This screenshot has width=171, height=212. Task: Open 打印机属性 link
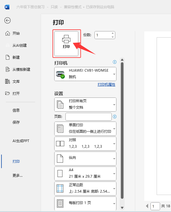coord(106,85)
